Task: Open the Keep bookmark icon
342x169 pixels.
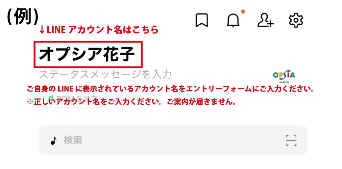Action: pyautogui.click(x=202, y=20)
